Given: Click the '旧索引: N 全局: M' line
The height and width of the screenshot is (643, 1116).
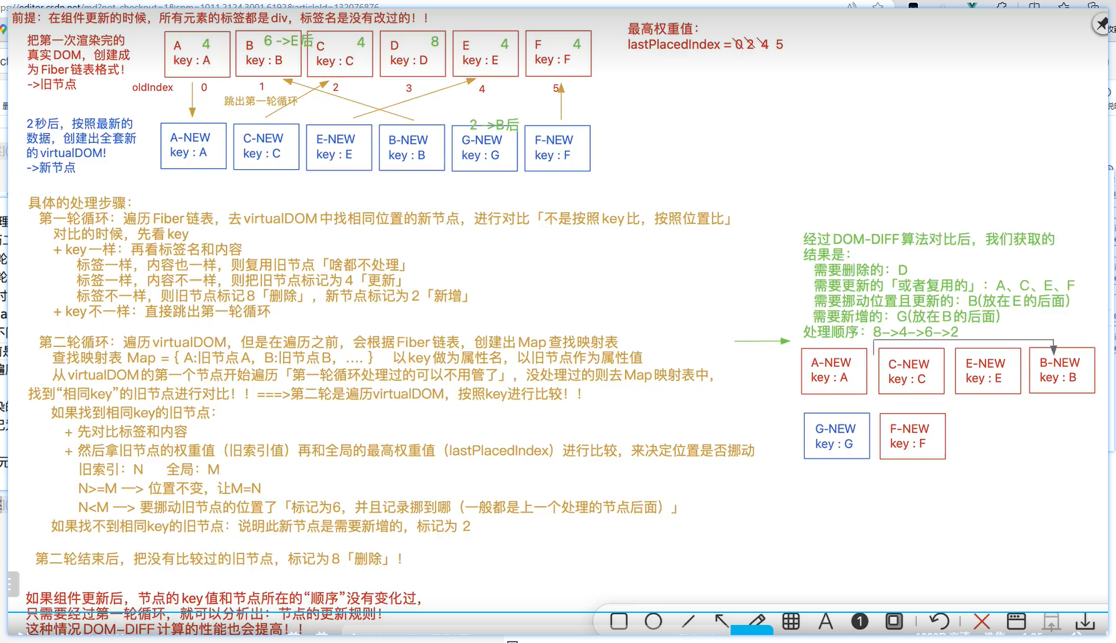Looking at the screenshot, I should pyautogui.click(x=149, y=469).
